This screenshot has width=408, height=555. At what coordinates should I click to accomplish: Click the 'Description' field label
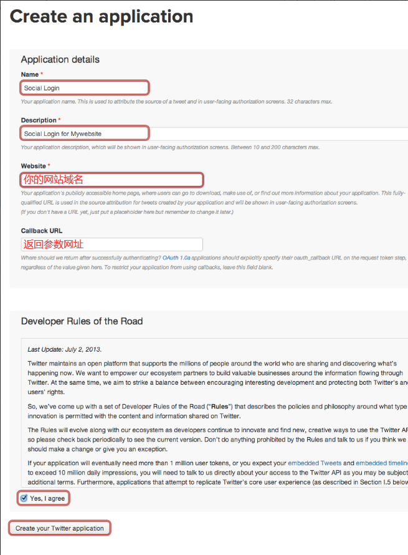tap(39, 120)
